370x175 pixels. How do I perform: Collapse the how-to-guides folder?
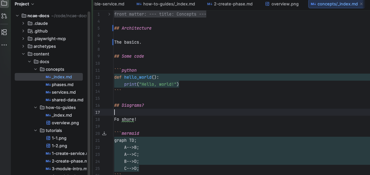coord(35,107)
